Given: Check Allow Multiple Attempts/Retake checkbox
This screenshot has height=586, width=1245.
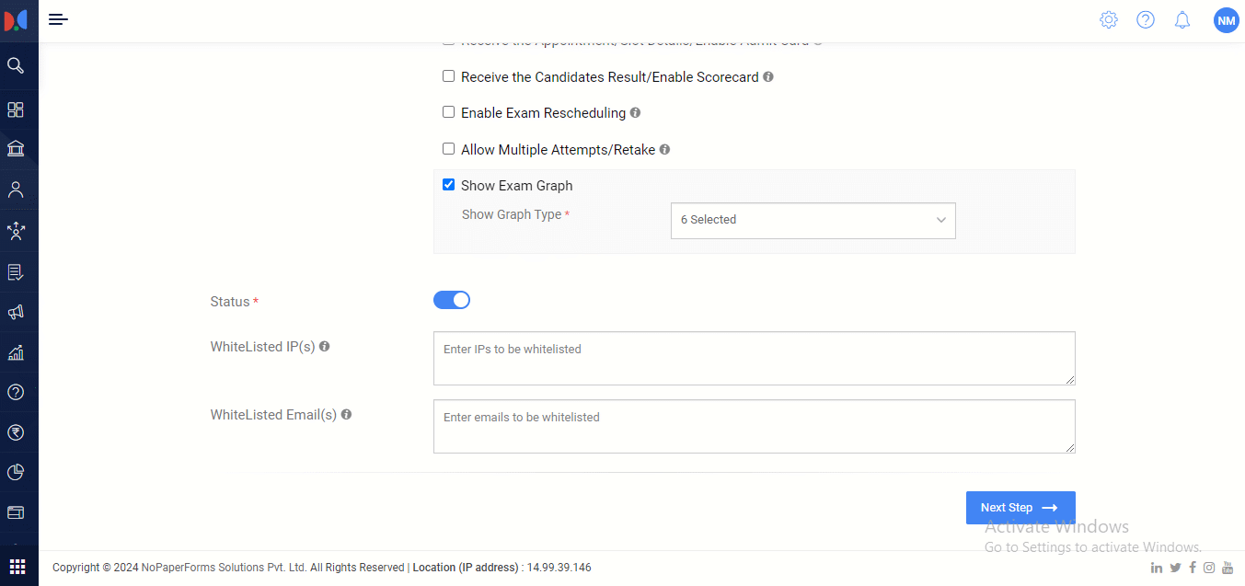Looking at the screenshot, I should 449,148.
